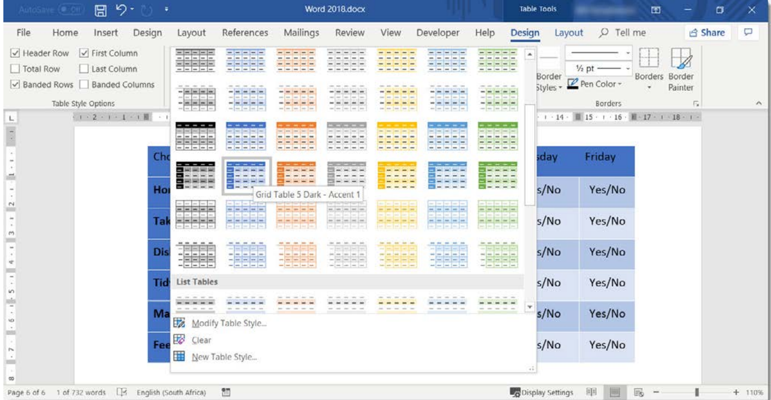The height and width of the screenshot is (400, 771).
Task: Enable the Banded Columns checkbox
Action: [x=84, y=85]
